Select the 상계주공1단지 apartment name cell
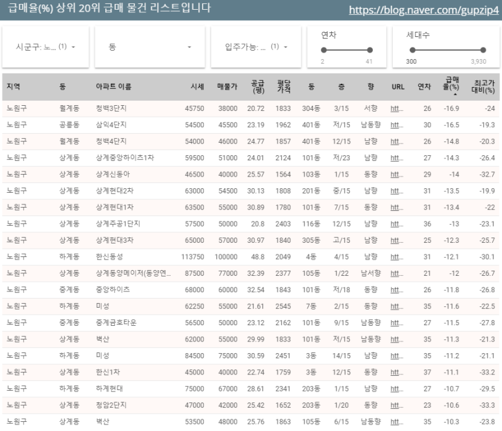Screen dimensions: 502x431 pyautogui.click(x=118, y=224)
